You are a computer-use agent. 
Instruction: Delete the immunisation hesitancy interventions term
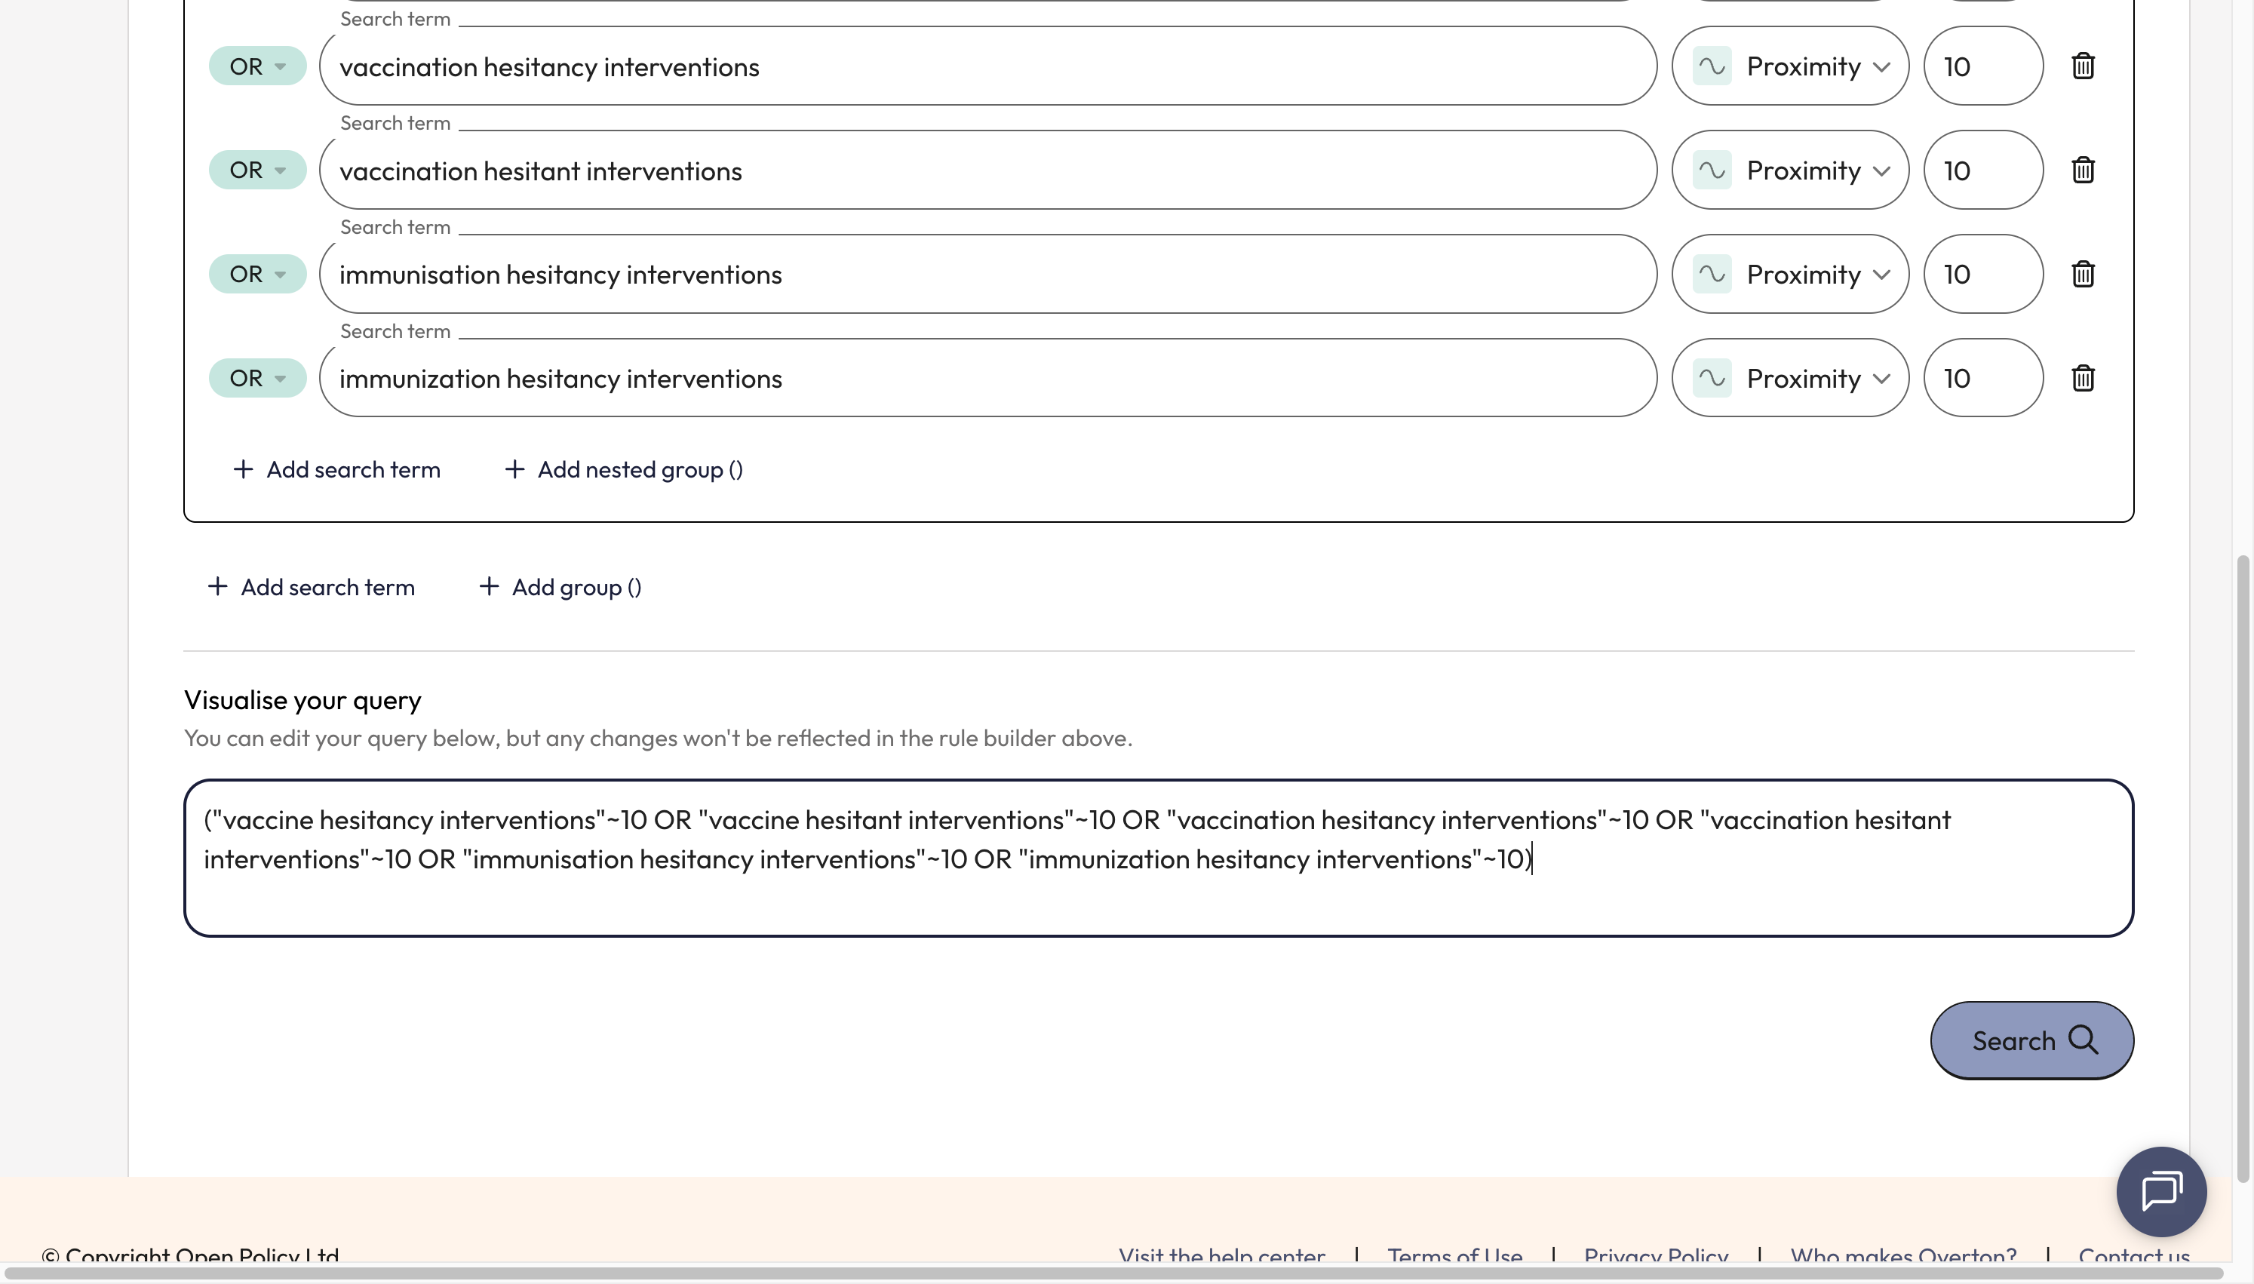coord(2082,275)
